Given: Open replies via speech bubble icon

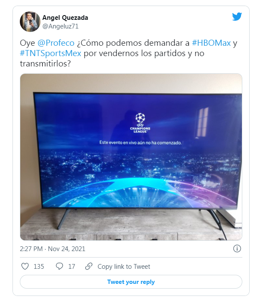Looking at the screenshot, I should (x=59, y=266).
